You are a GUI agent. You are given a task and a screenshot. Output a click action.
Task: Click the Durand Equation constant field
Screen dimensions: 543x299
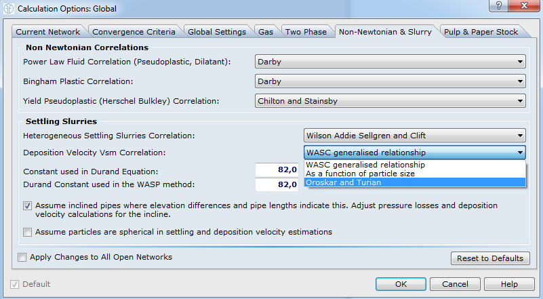click(277, 170)
